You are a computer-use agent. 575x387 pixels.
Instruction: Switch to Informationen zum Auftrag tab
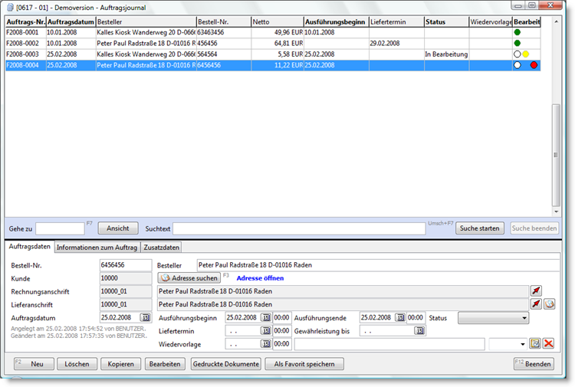coord(97,248)
